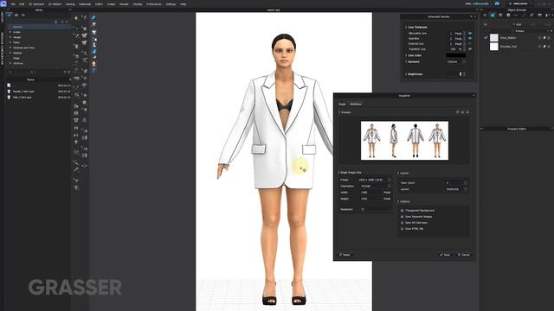Click the Cancel button in Snapshot dialog

click(x=464, y=255)
